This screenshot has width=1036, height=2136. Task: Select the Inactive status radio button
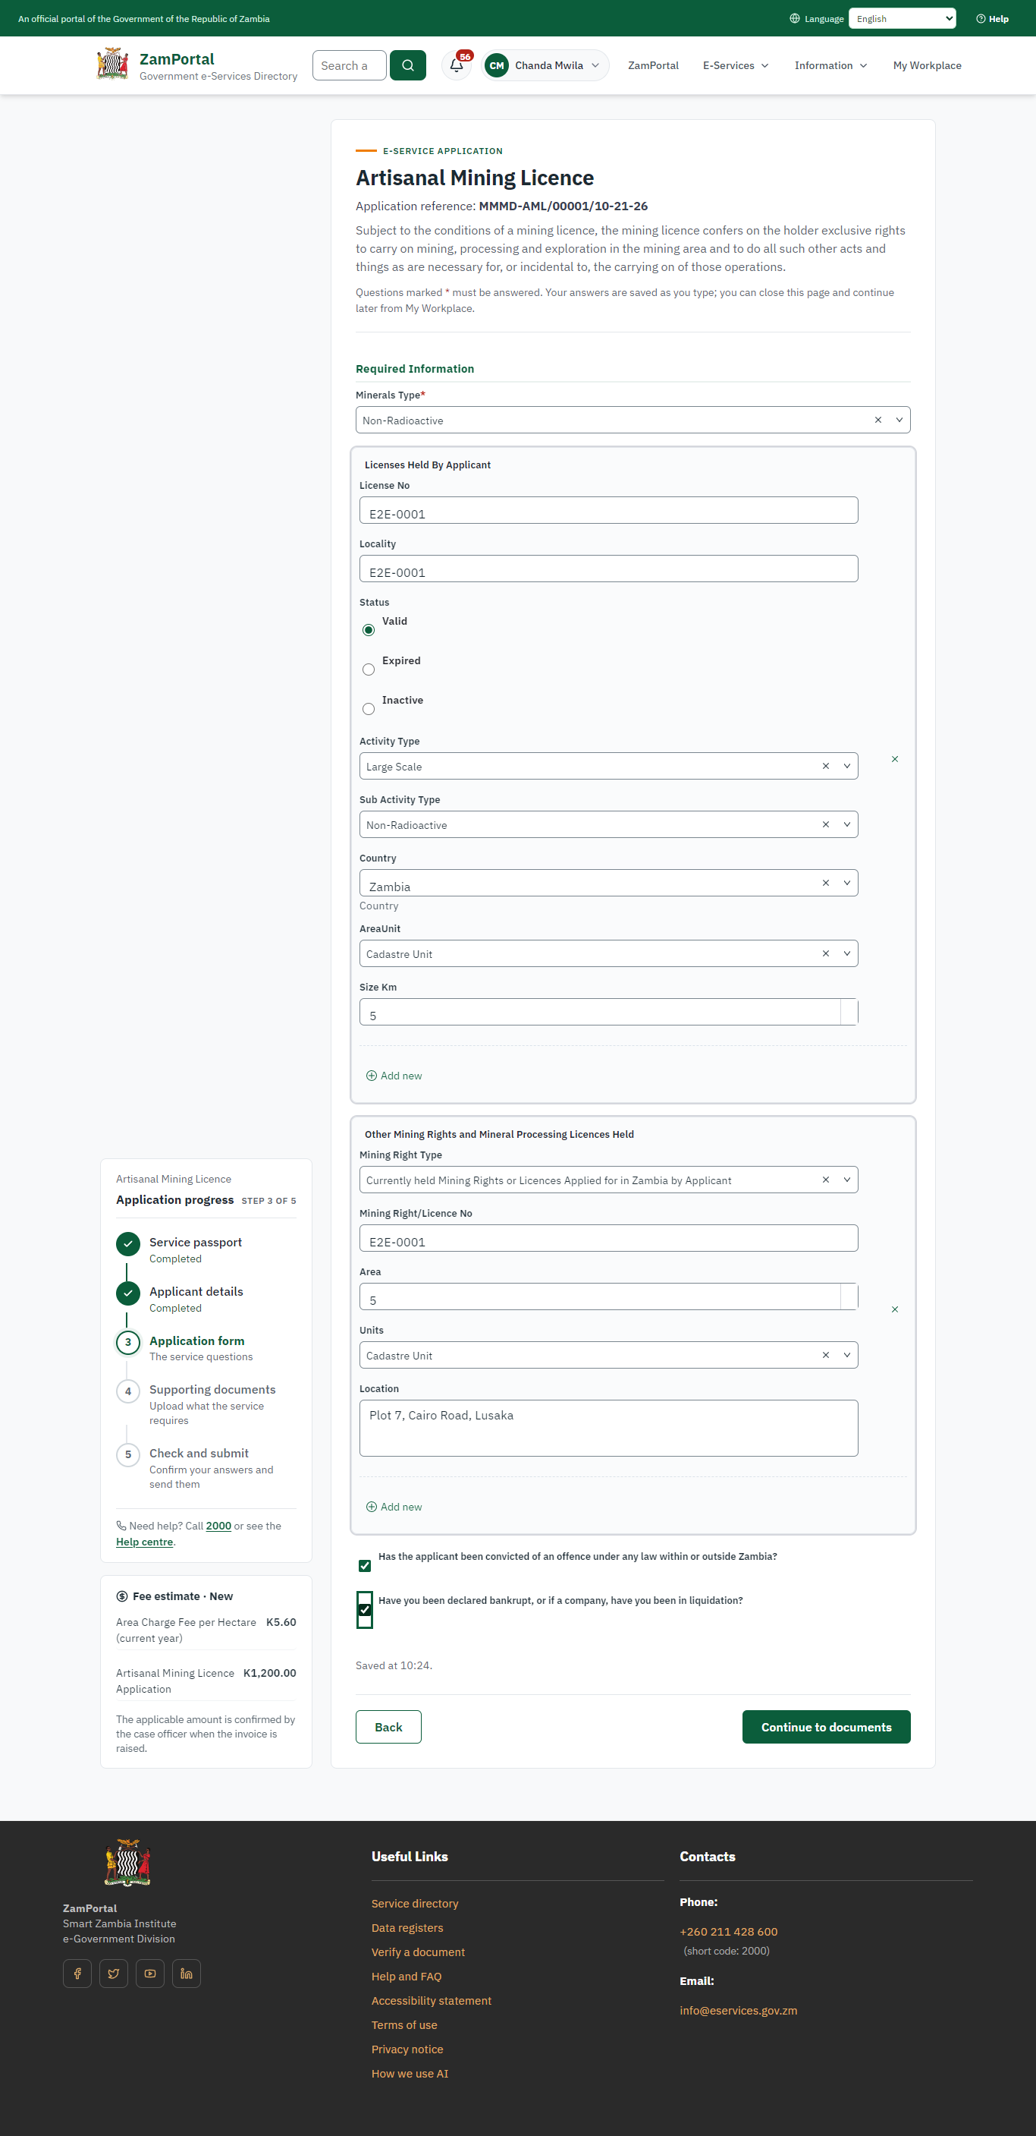tap(369, 709)
